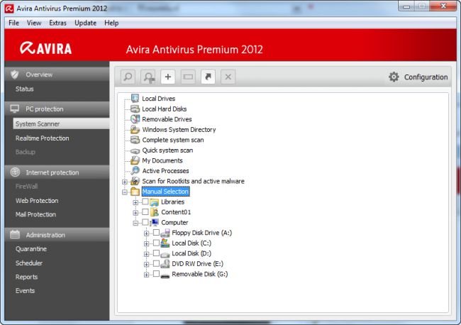Check the DVD RW Drive (E:) checkbox
This screenshot has width=461, height=325.
156,263
